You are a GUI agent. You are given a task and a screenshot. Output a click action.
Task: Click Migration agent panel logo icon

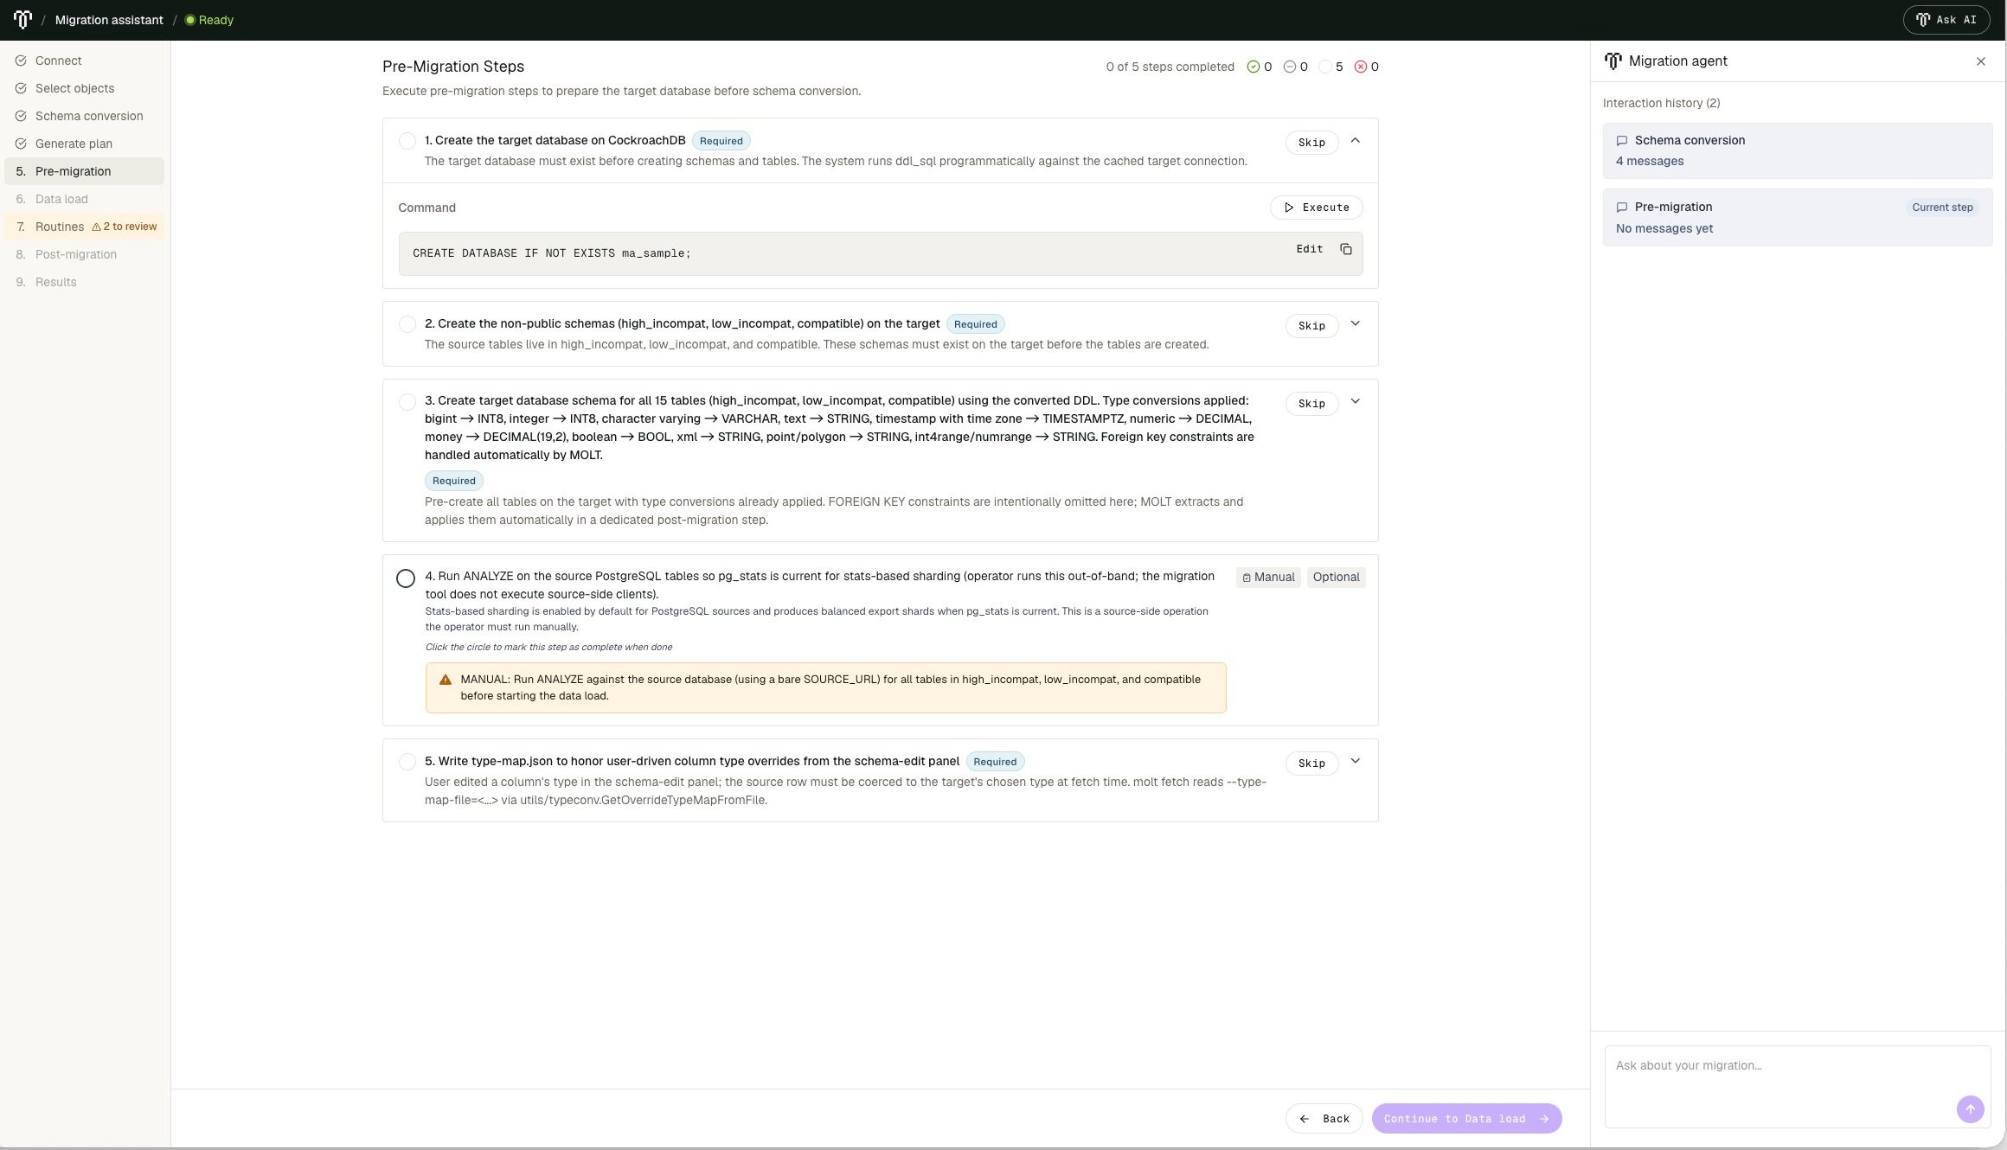coord(1613,61)
